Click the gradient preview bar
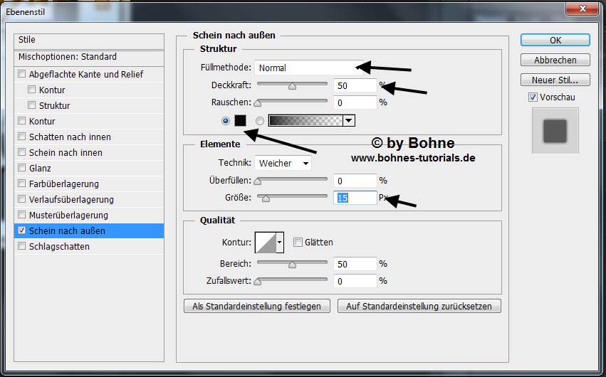This screenshot has height=377, width=606. coord(305,121)
